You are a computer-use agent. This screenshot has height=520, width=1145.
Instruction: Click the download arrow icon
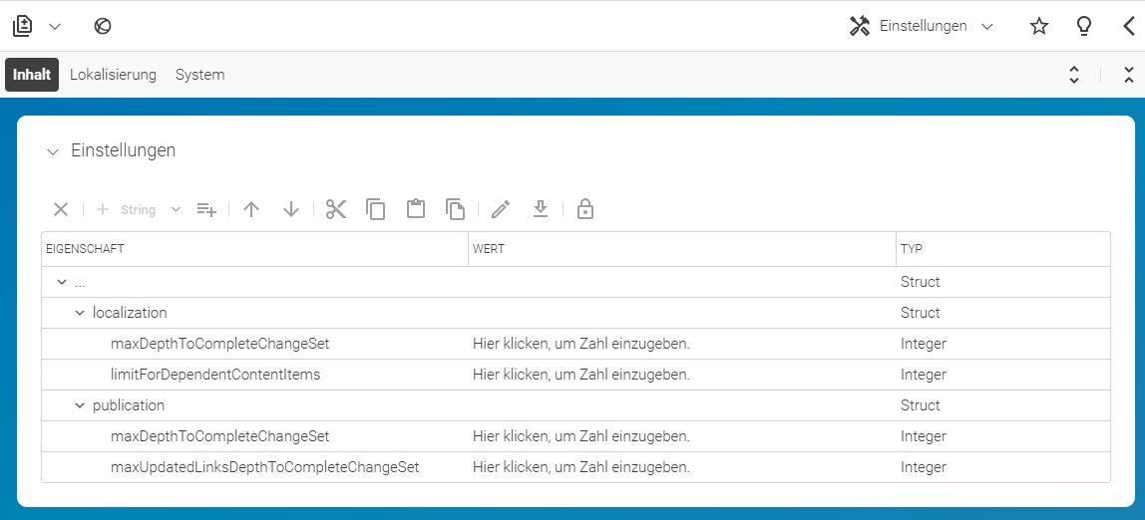coord(540,210)
